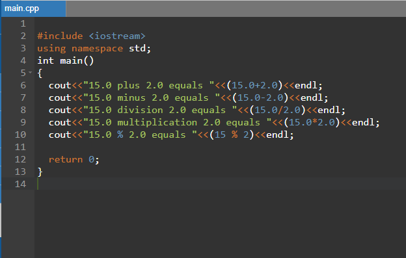This screenshot has height=258, width=406.
Task: Click line number 7 in the gutter
Action: 23,97
